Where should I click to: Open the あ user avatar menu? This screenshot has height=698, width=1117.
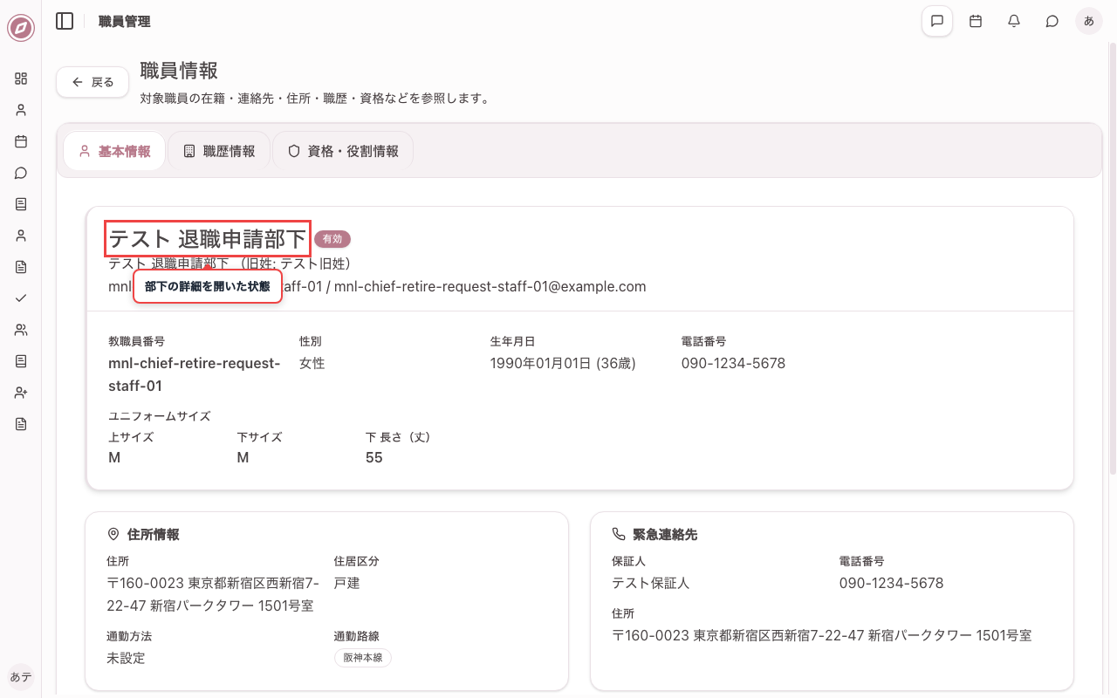coord(1089,21)
